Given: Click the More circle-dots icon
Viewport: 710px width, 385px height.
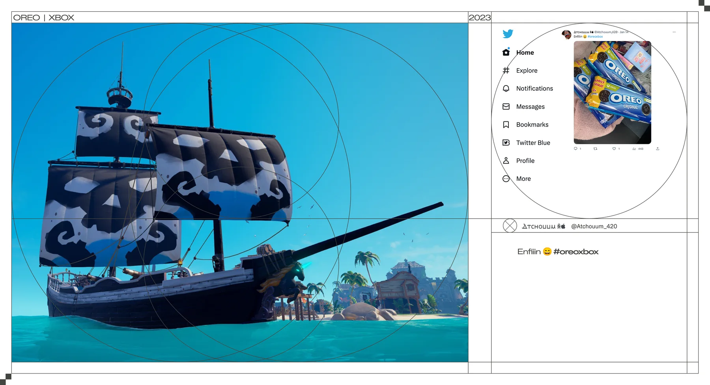Looking at the screenshot, I should click(506, 179).
